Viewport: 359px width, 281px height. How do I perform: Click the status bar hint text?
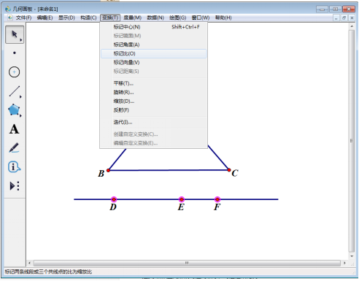point(48,272)
